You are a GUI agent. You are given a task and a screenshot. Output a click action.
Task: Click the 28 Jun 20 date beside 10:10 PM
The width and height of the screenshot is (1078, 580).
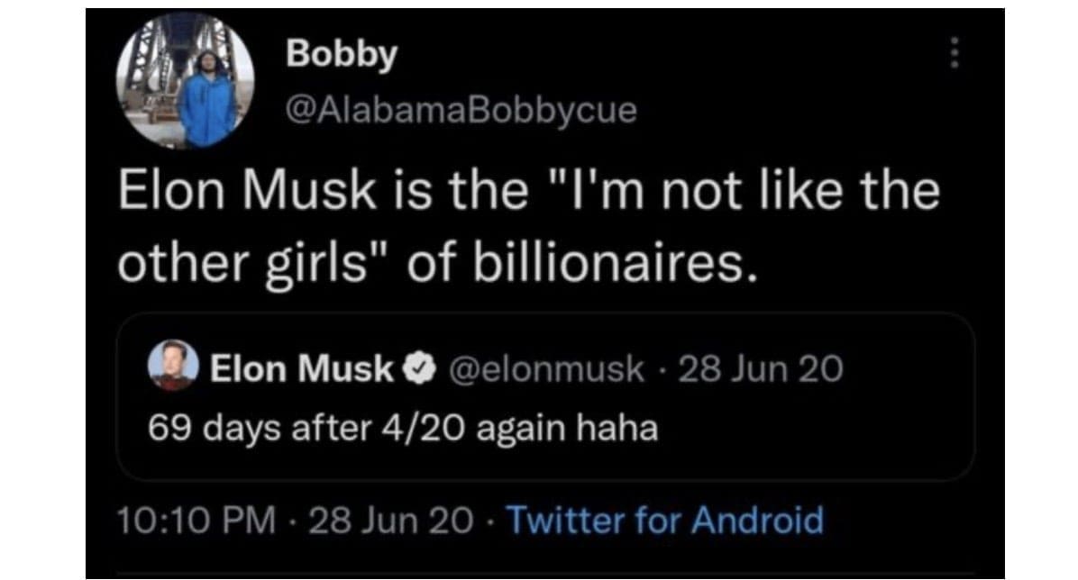pyautogui.click(x=390, y=520)
